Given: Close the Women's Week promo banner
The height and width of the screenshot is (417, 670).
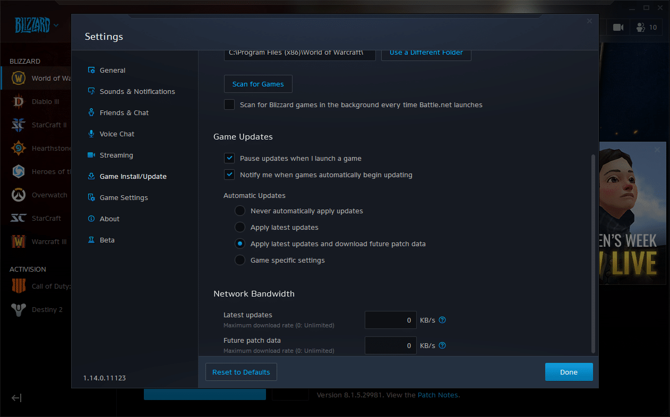Looking at the screenshot, I should click(657, 150).
